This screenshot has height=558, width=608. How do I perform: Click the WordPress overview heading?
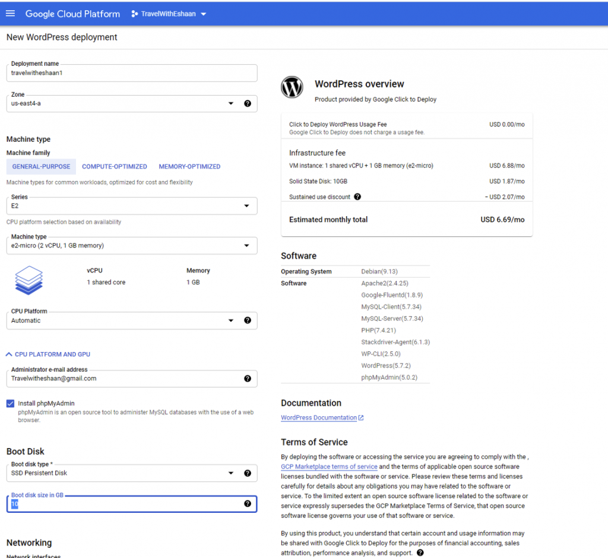point(359,84)
